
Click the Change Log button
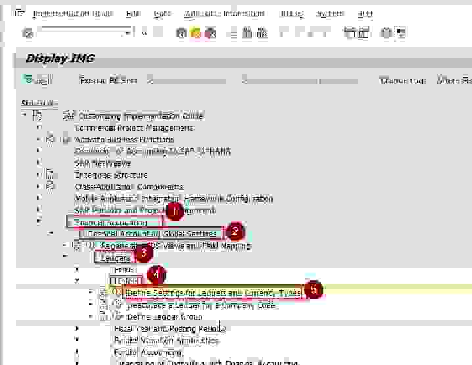pyautogui.click(x=402, y=81)
